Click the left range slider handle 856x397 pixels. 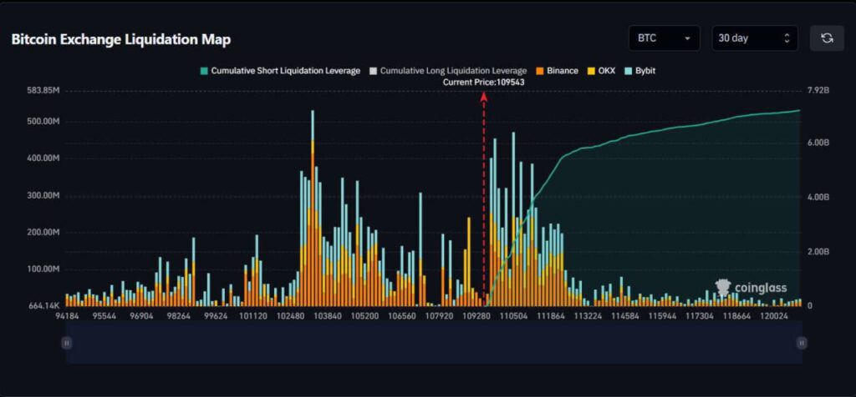pos(68,343)
